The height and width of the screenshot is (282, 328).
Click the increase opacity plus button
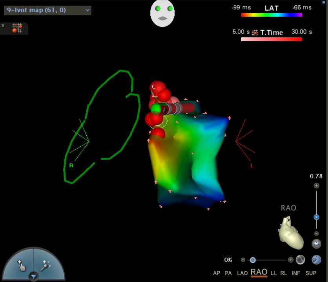click(290, 260)
